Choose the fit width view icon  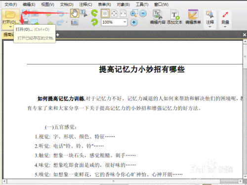point(123,13)
